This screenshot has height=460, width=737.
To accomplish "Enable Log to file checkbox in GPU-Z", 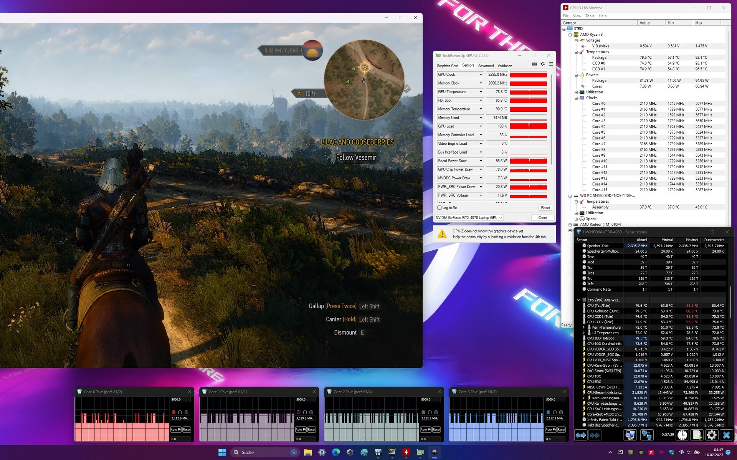I will (440, 208).
